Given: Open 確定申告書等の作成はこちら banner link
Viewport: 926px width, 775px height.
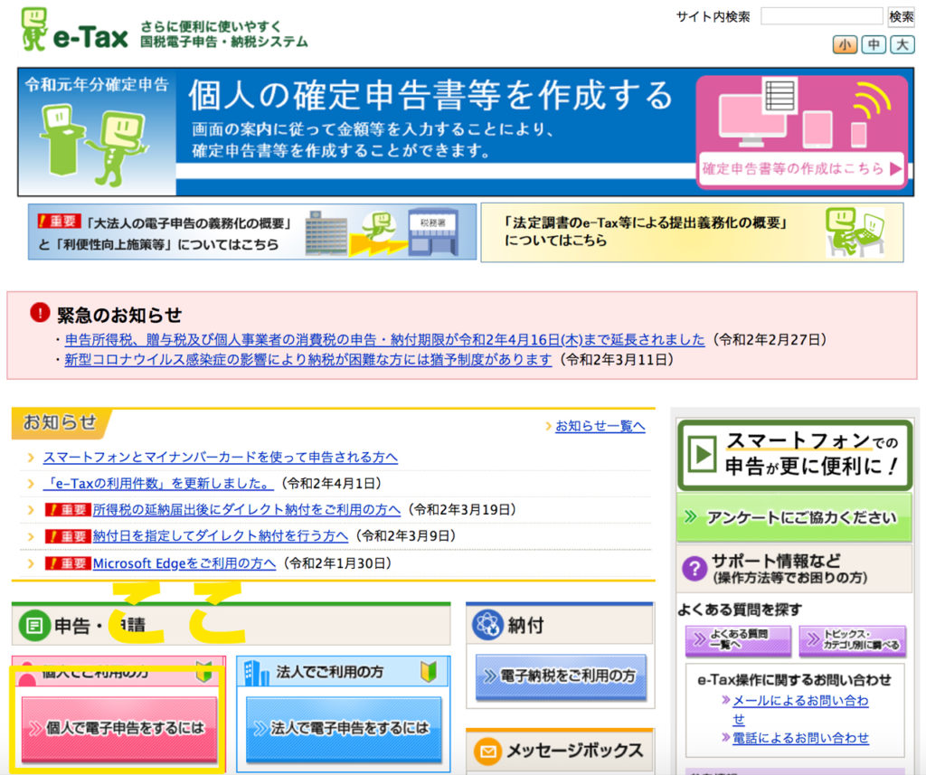Looking at the screenshot, I should tap(802, 169).
